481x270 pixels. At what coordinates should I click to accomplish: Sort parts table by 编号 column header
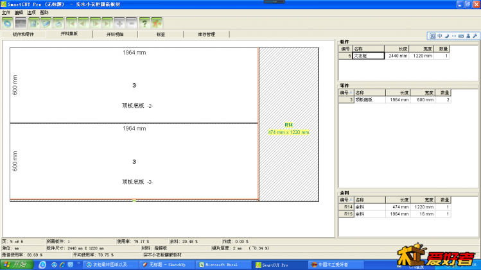point(346,92)
